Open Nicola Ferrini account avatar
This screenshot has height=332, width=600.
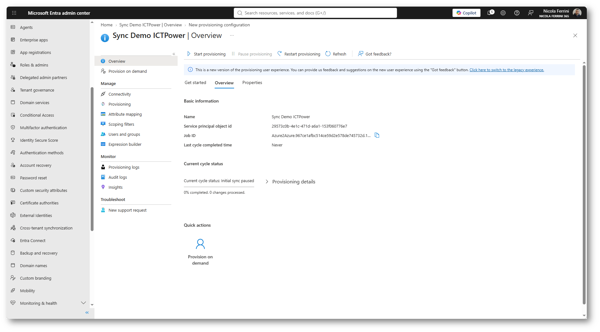(577, 13)
